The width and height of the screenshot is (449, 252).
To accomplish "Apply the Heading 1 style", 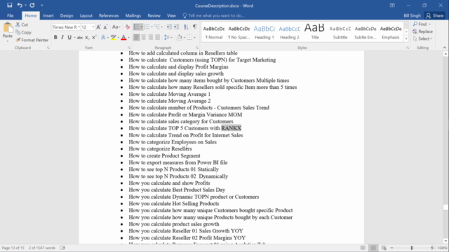I will click(x=264, y=32).
